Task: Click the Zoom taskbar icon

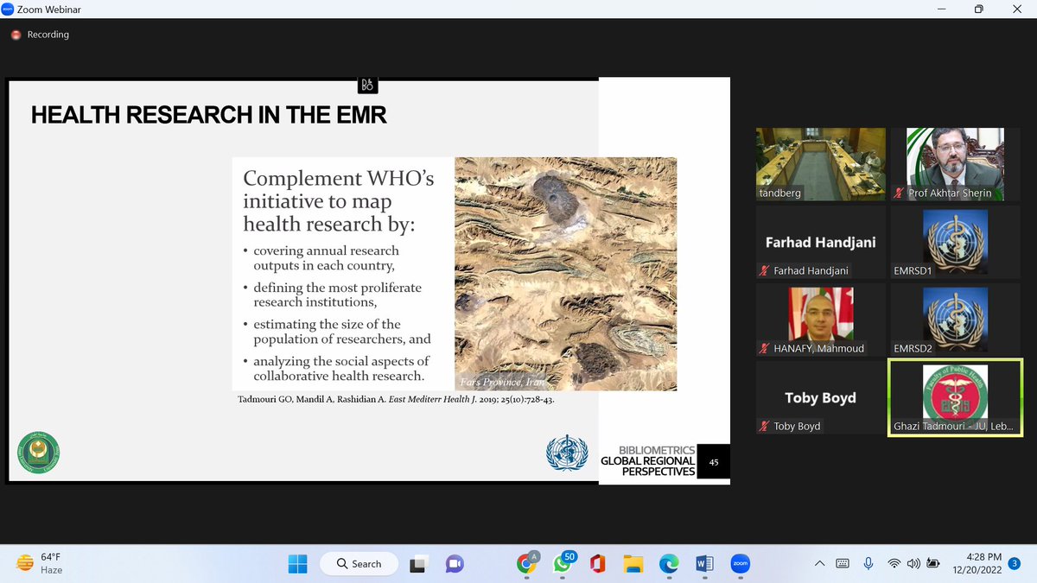Action: point(740,564)
